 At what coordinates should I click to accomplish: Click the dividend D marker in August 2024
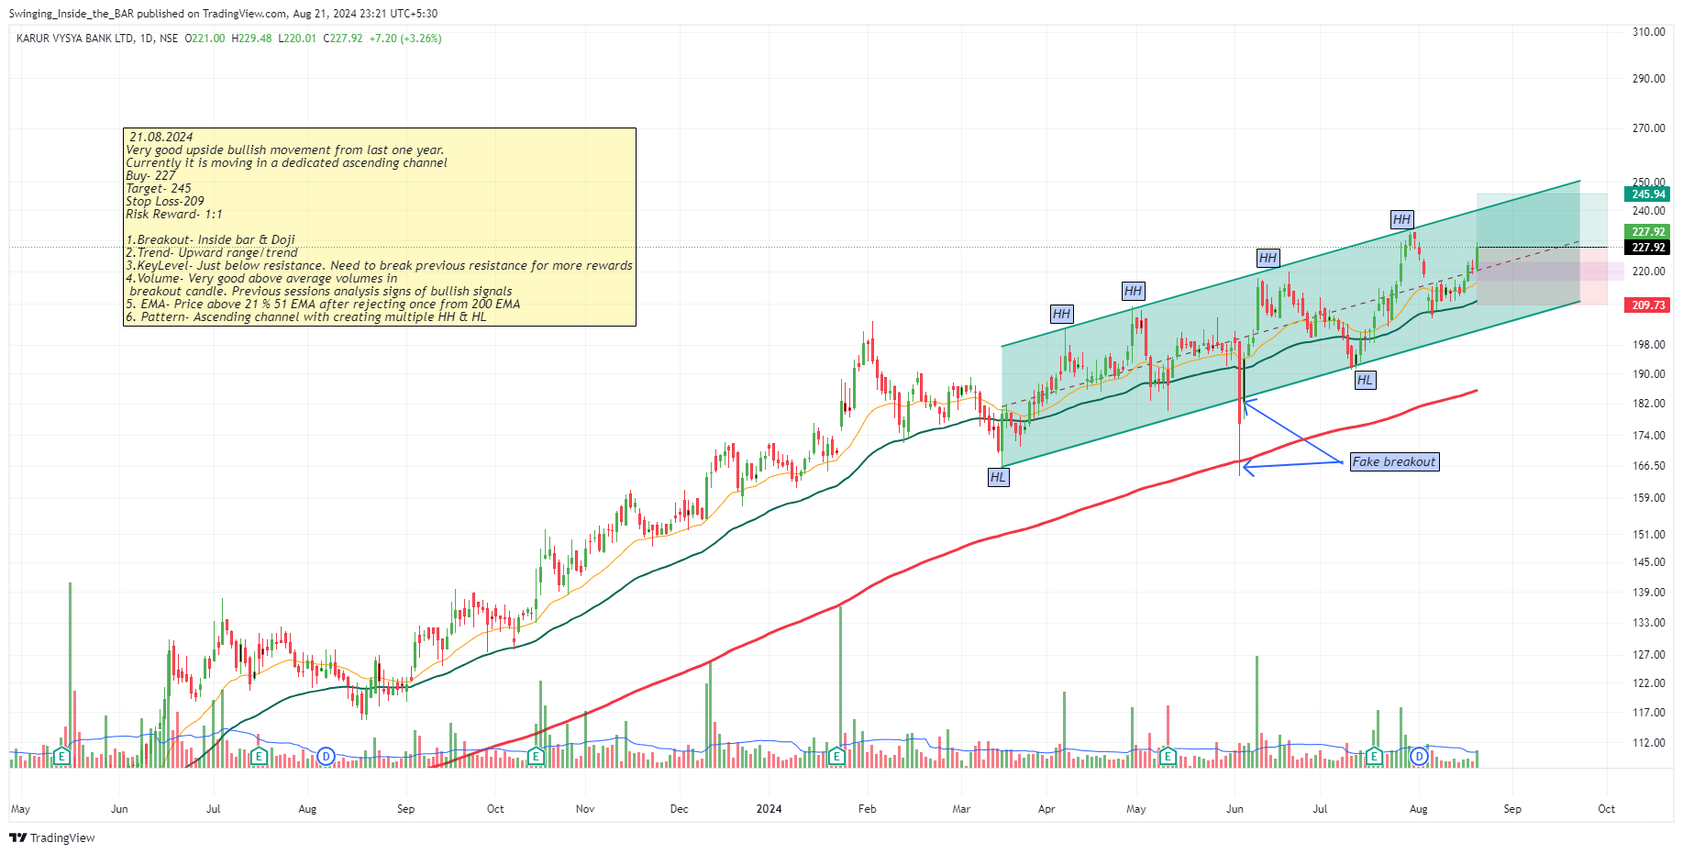pyautogui.click(x=1420, y=757)
